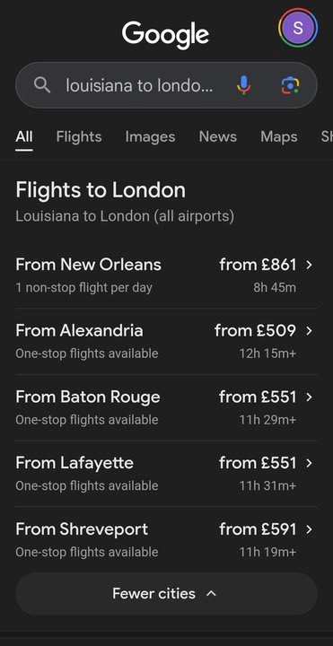Select From Baton Rouge flight option
Image resolution: width=333 pixels, height=646 pixels.
click(x=167, y=407)
